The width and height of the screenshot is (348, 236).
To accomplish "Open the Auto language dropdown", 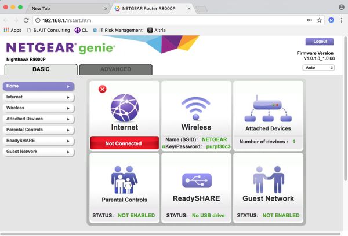I will click(x=318, y=68).
